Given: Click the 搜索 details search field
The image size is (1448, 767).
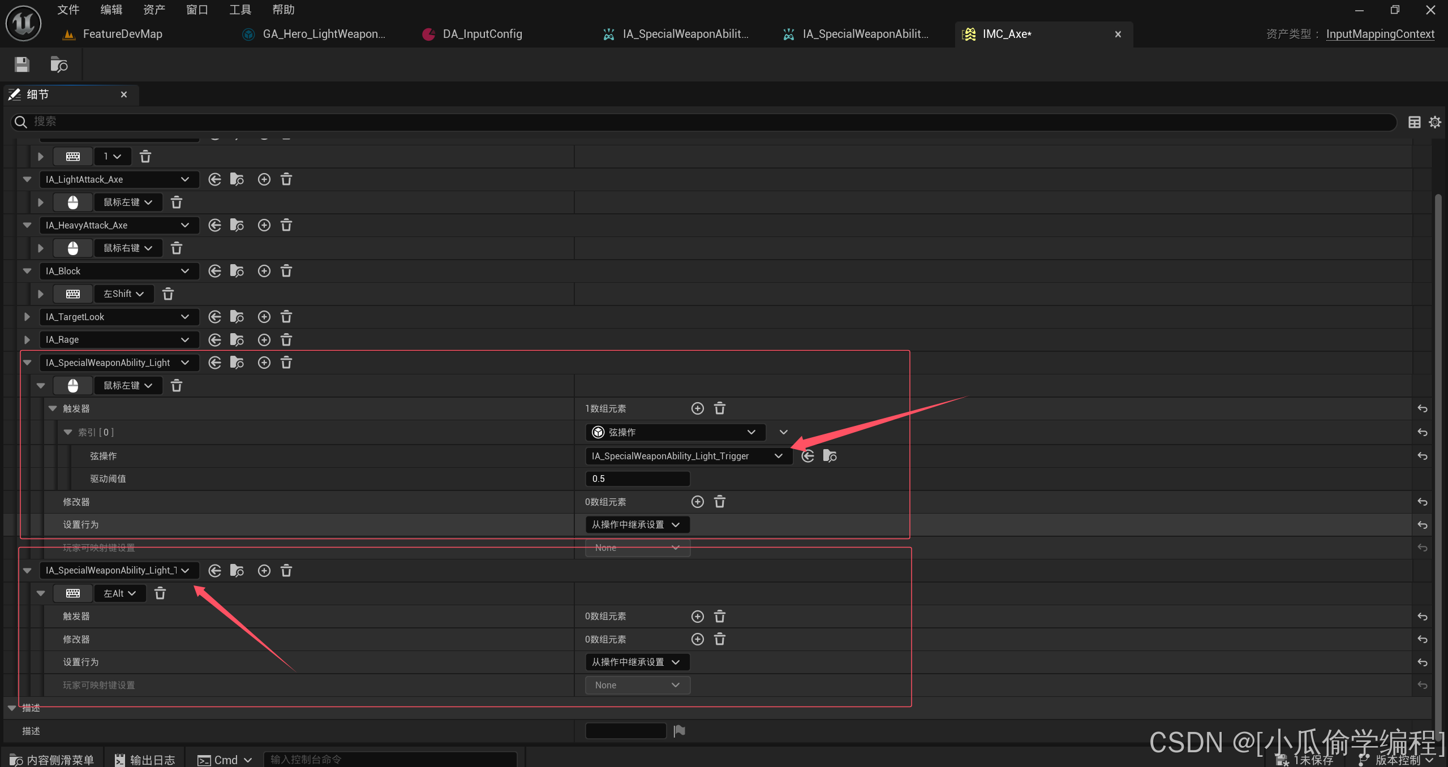Looking at the screenshot, I should tap(703, 122).
